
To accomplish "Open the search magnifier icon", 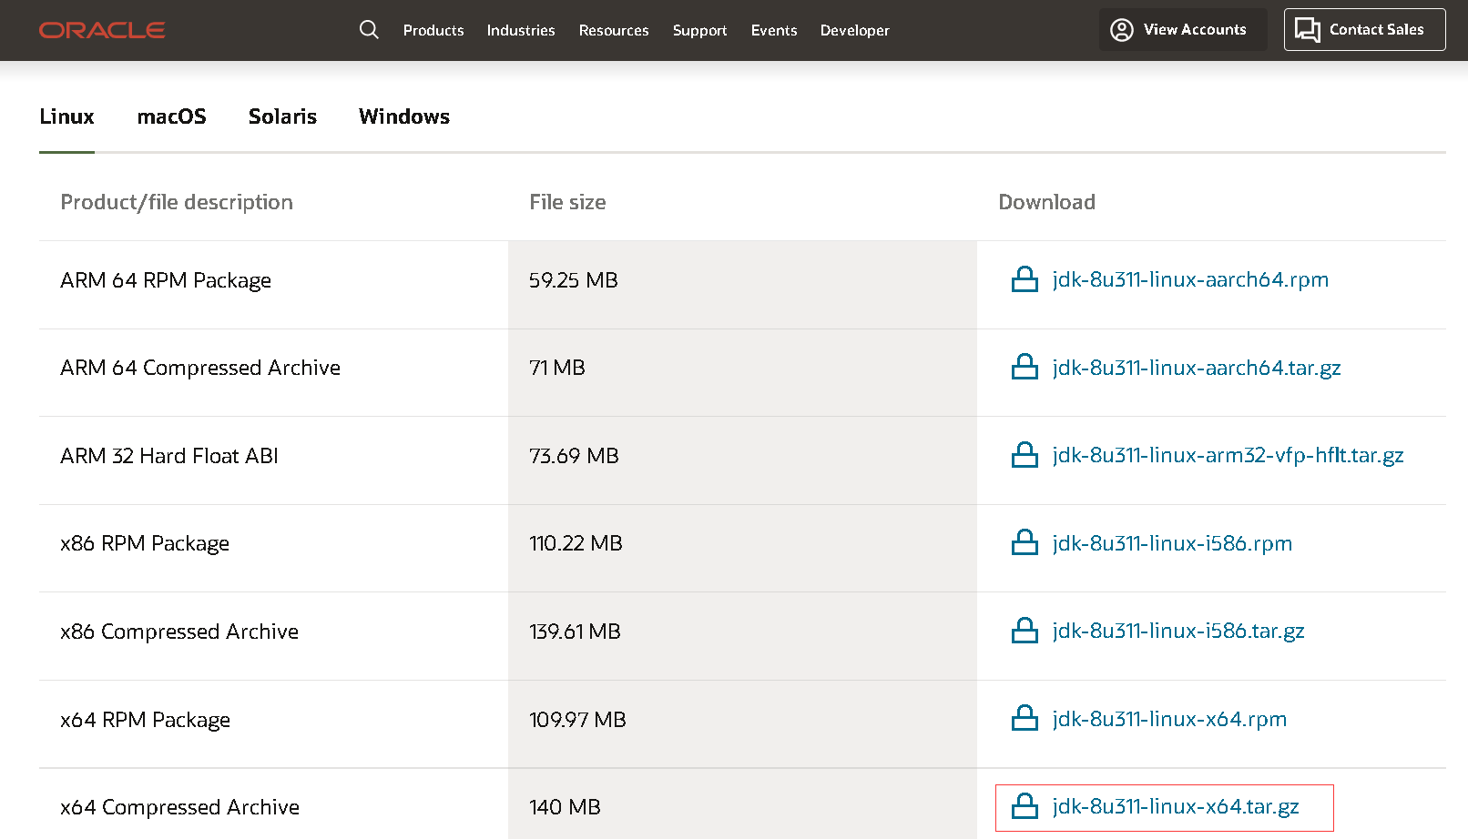I will pos(369,30).
